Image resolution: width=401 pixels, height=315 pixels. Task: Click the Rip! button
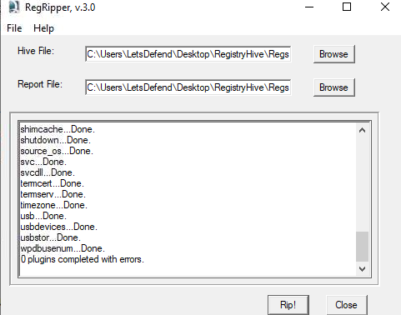(x=288, y=305)
